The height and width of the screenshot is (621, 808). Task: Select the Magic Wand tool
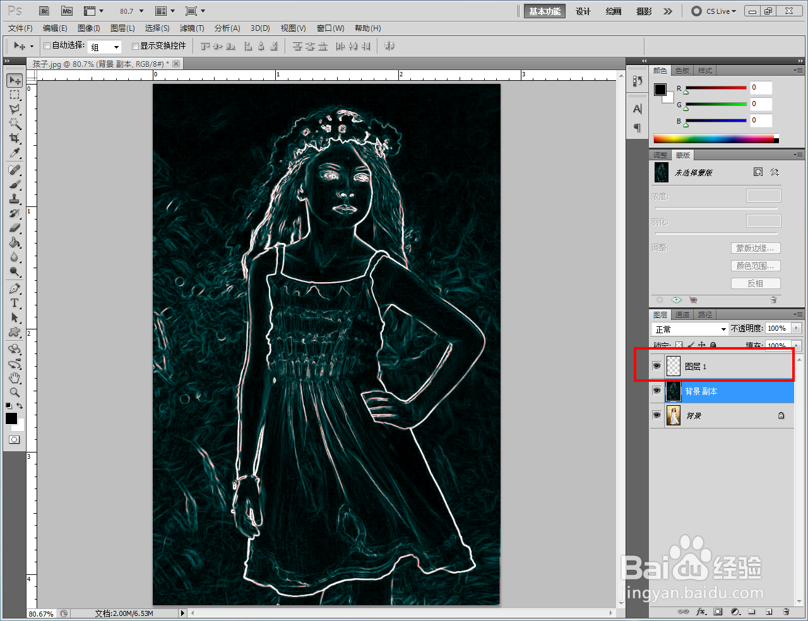(15, 124)
